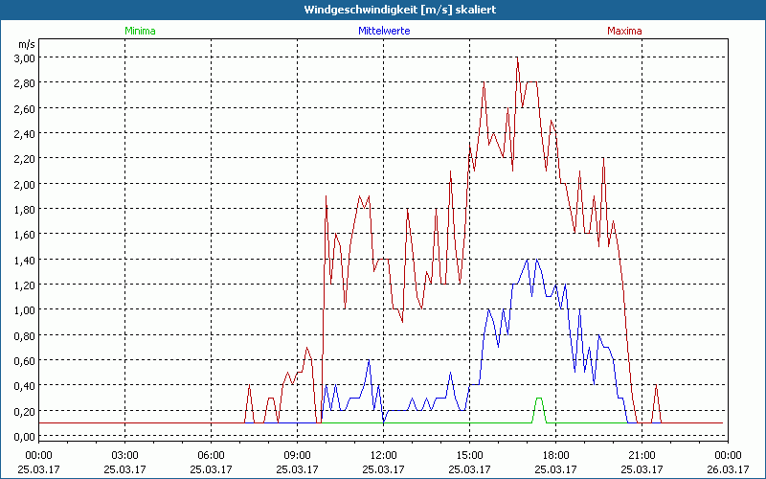Click the small green Minima bump
This screenshot has width=766, height=479.
click(539, 400)
